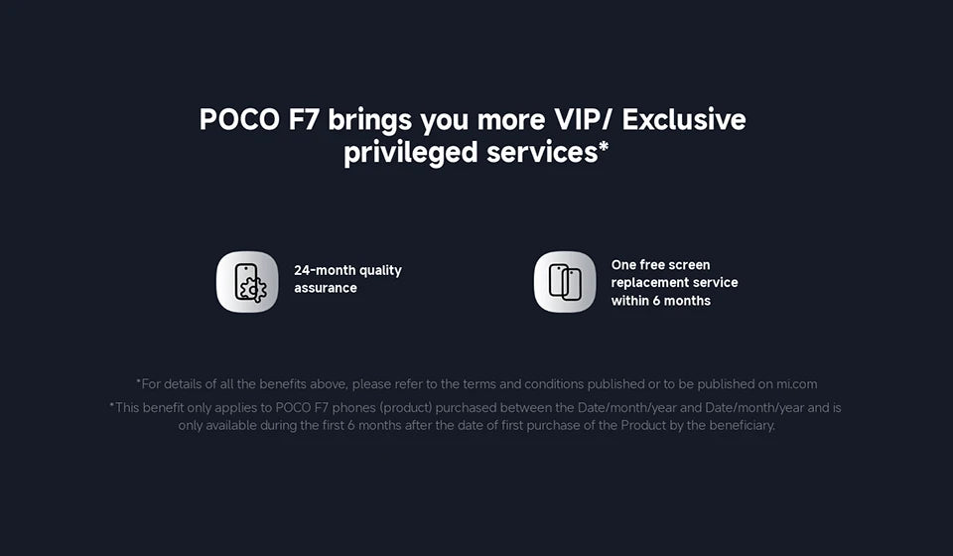
Task: Click the "One free screen" label line
Action: click(x=660, y=265)
